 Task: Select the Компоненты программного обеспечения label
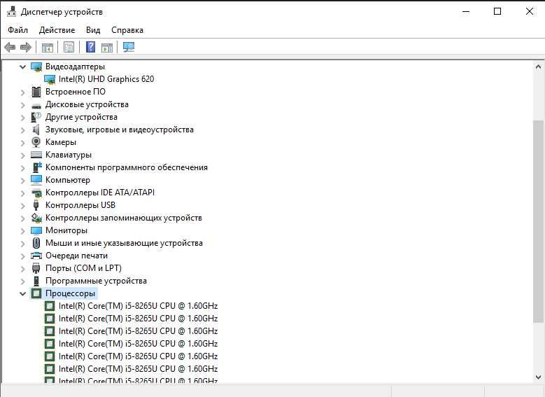[x=127, y=167]
